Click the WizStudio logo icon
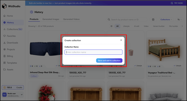The width and height of the screenshot is (187, 101). click(x=4, y=6)
